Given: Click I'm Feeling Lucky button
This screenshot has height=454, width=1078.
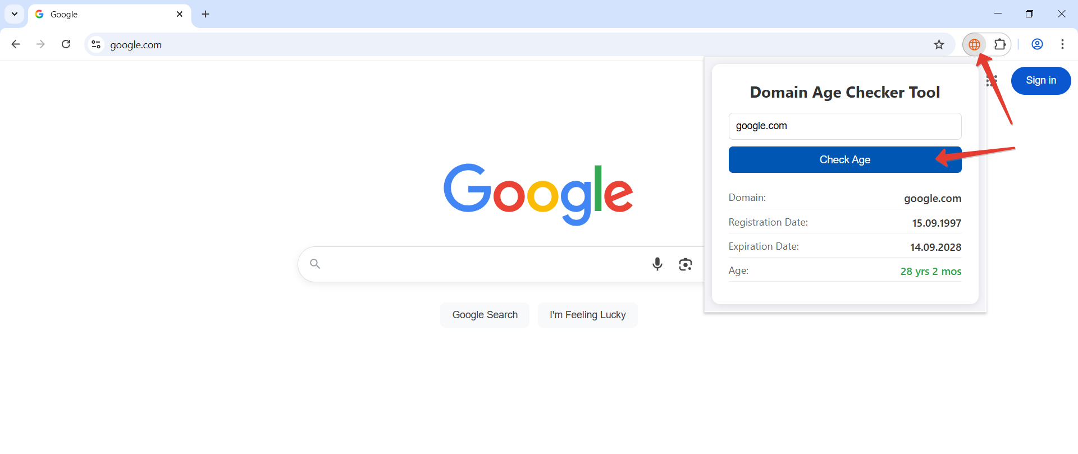Looking at the screenshot, I should point(587,315).
